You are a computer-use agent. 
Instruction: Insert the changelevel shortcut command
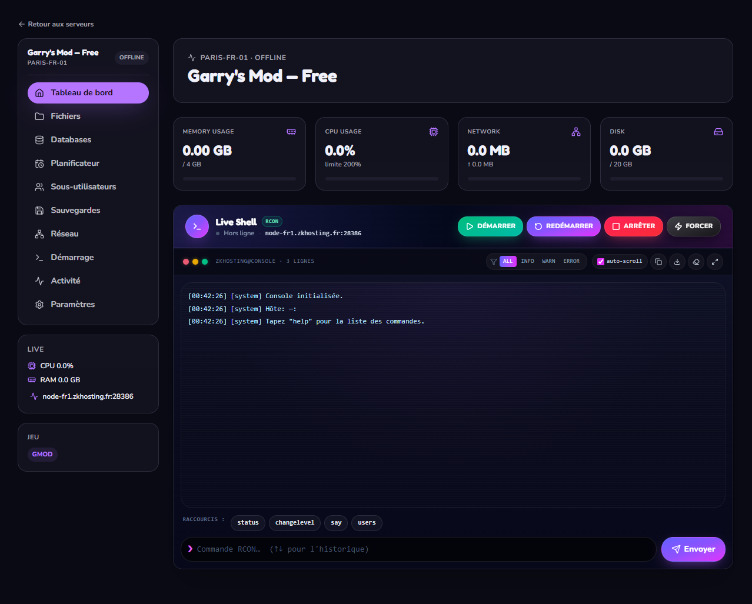[x=295, y=523]
